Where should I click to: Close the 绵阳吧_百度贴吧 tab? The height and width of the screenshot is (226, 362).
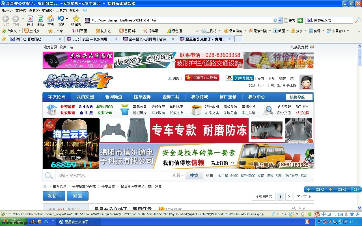60,39
